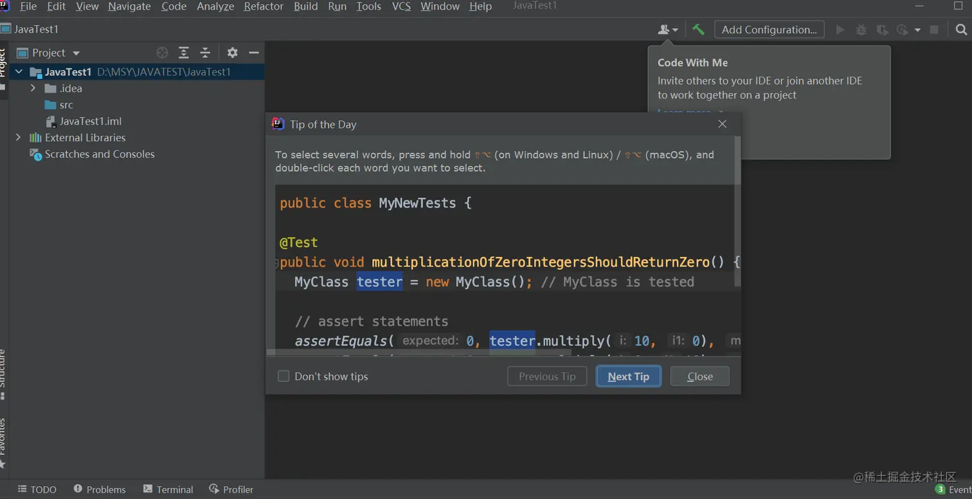Click the Previous Tip button

coord(547,376)
